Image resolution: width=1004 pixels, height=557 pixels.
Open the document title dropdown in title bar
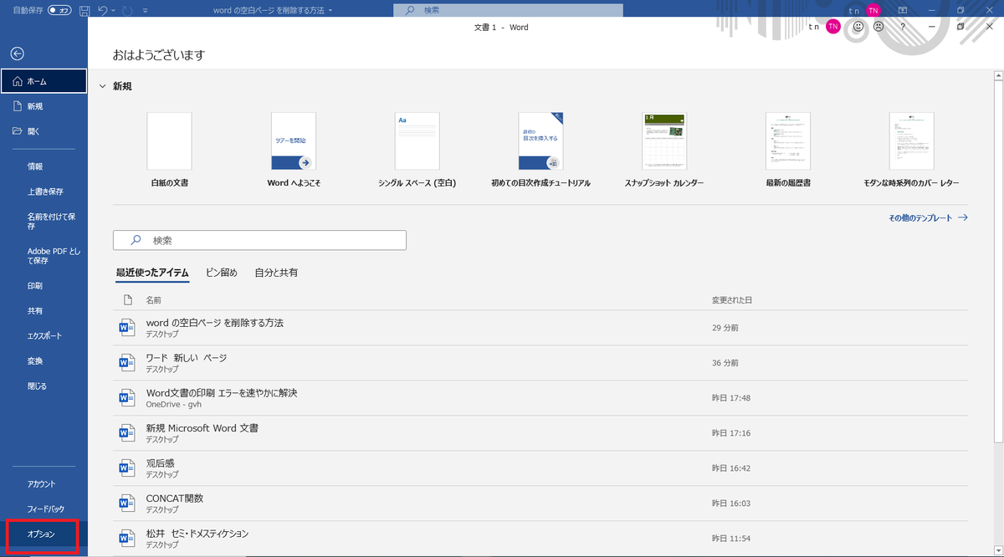[330, 10]
